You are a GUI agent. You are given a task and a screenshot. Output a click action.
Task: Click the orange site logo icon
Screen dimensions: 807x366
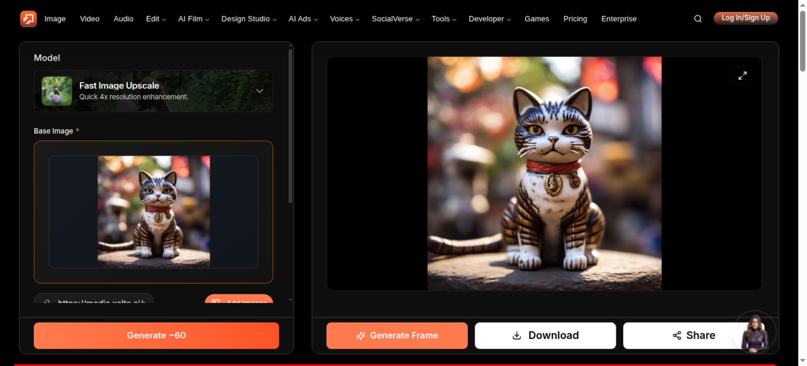28,19
